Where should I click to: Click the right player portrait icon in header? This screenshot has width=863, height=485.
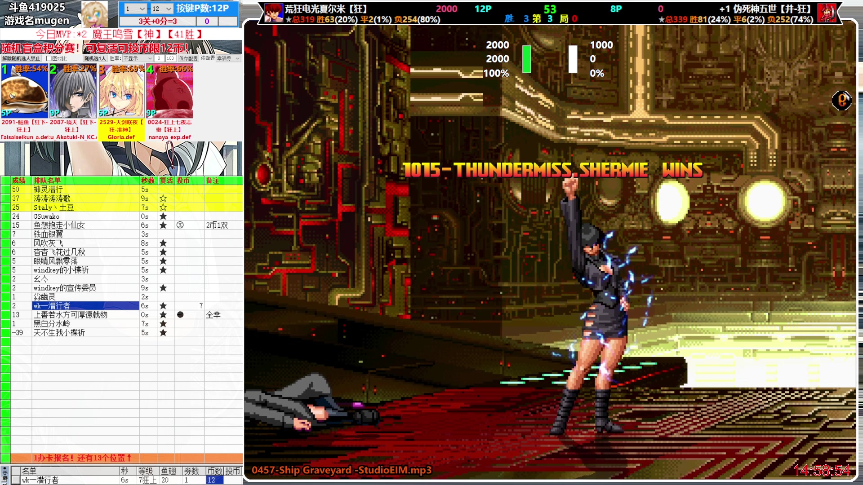tap(827, 13)
